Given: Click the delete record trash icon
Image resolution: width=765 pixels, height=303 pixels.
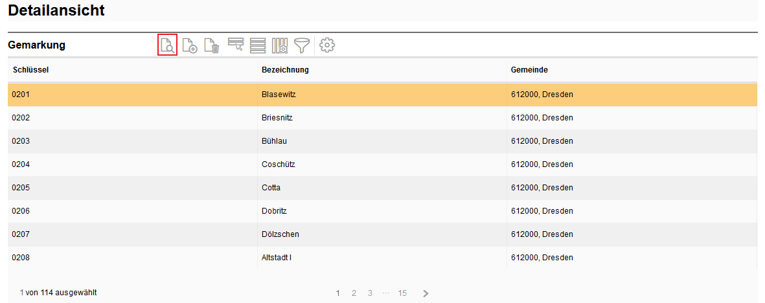Looking at the screenshot, I should 212,45.
